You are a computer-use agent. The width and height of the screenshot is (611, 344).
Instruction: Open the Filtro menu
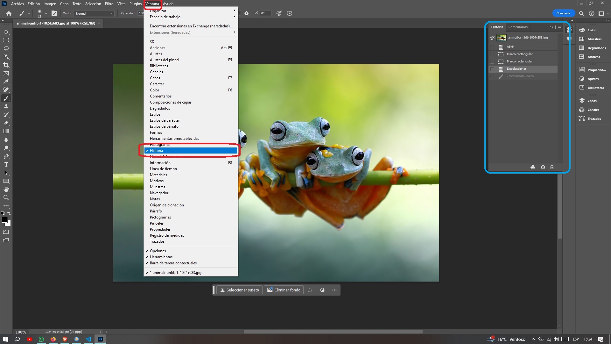click(x=109, y=4)
